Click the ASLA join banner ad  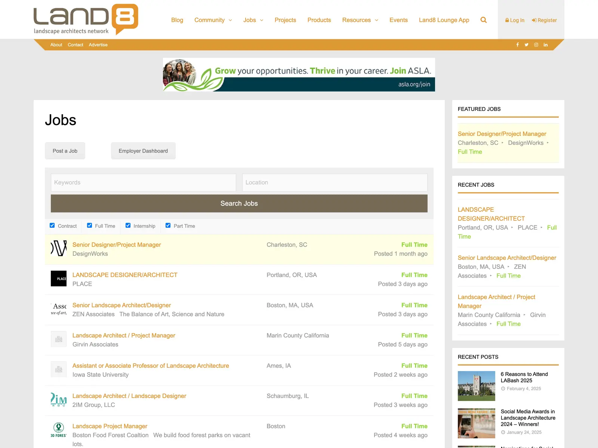(x=299, y=75)
